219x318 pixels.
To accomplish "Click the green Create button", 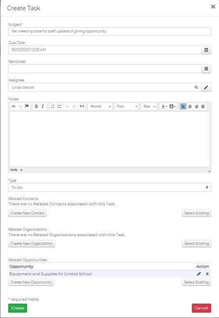I will point(18,308).
